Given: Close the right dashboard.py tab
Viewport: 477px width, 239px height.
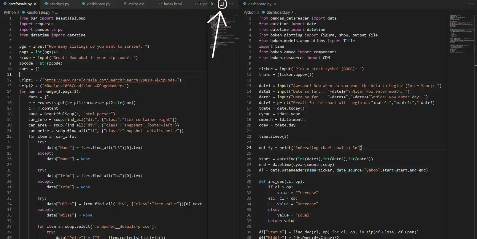Looking at the screenshot, I should click(275, 4).
